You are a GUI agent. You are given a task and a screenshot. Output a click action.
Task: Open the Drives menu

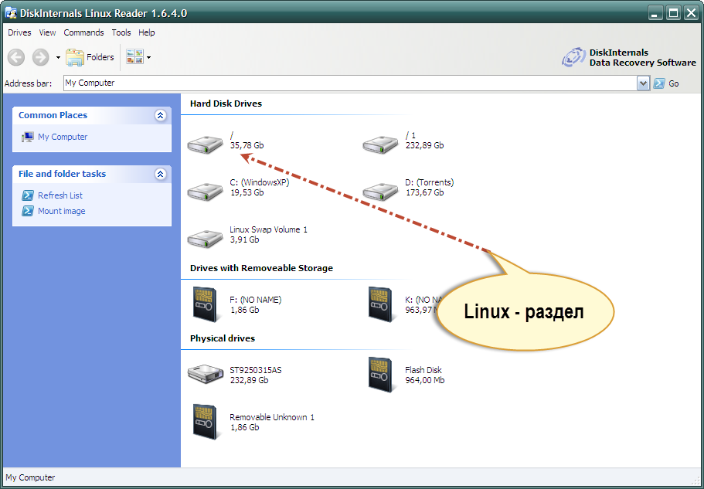(19, 32)
